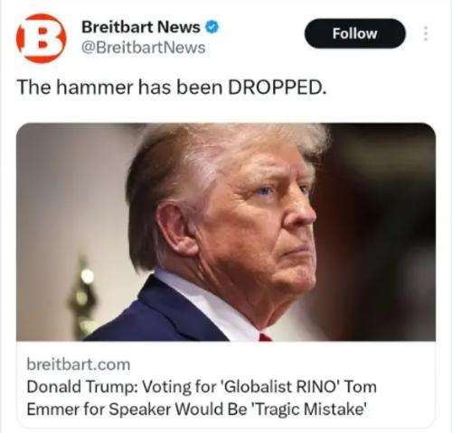This screenshot has width=452, height=433.
Task: Select the word DROPPED in the tweet
Action: (x=277, y=88)
